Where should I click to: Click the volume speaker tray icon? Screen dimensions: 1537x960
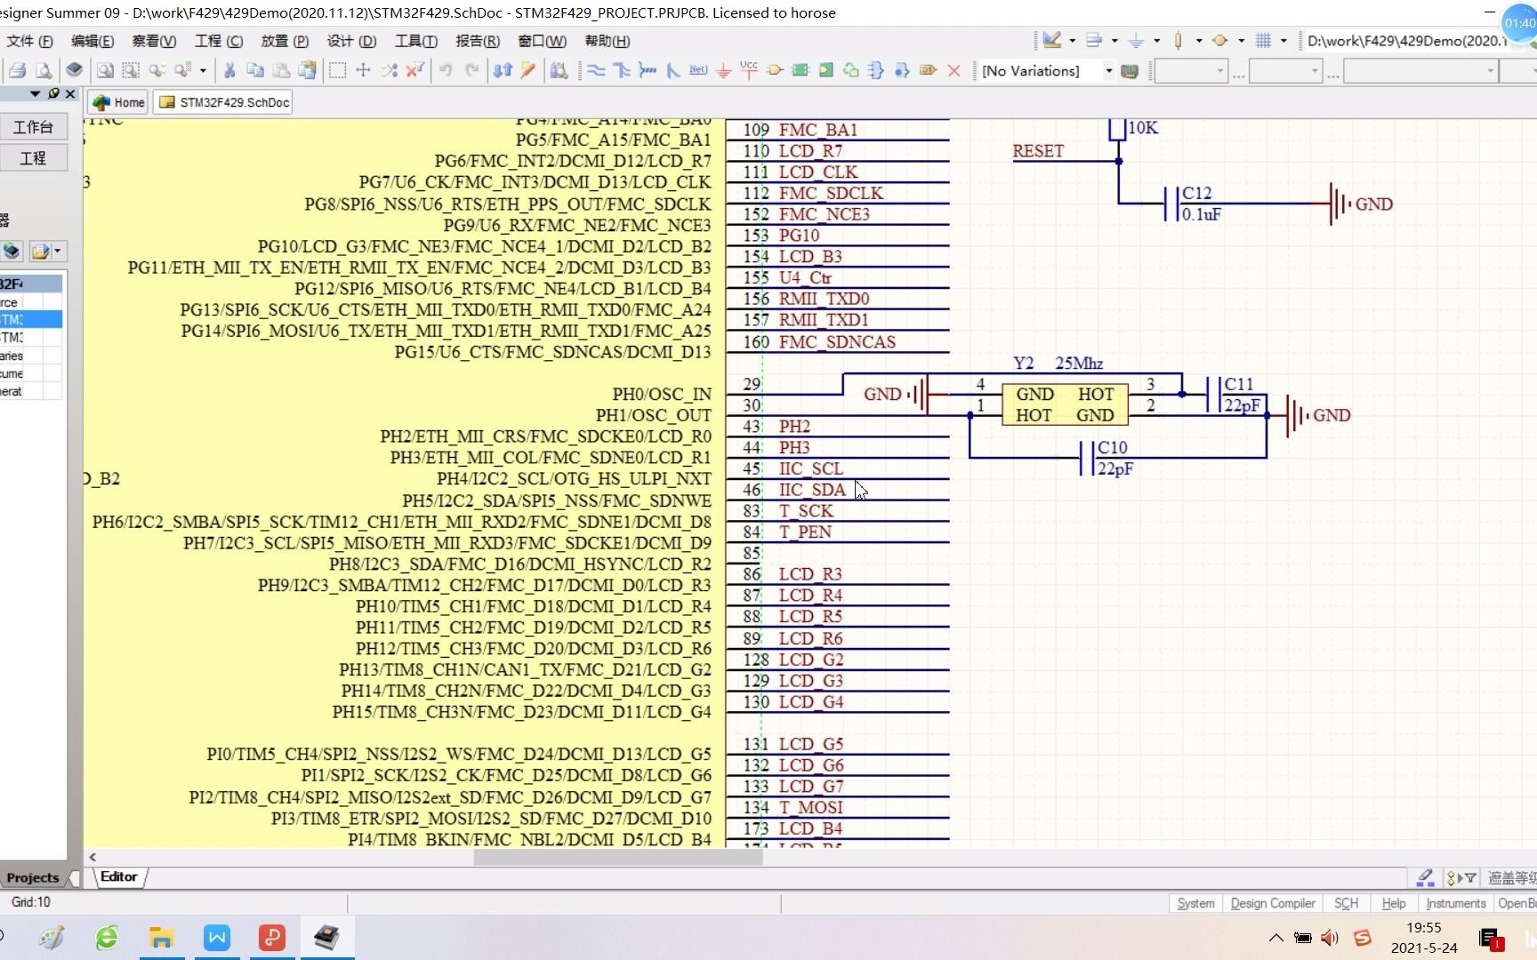point(1330,938)
